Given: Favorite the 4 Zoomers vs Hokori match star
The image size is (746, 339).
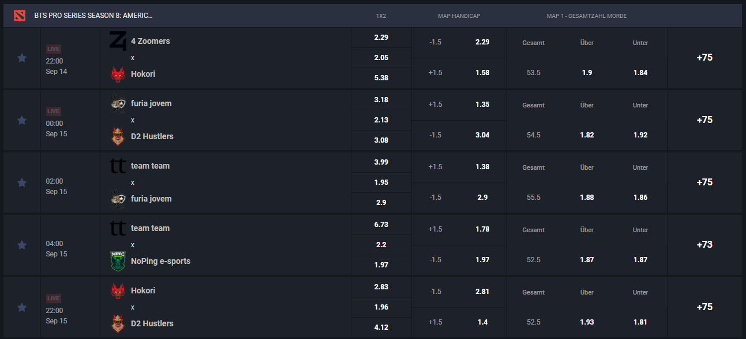Looking at the screenshot, I should (x=22, y=58).
